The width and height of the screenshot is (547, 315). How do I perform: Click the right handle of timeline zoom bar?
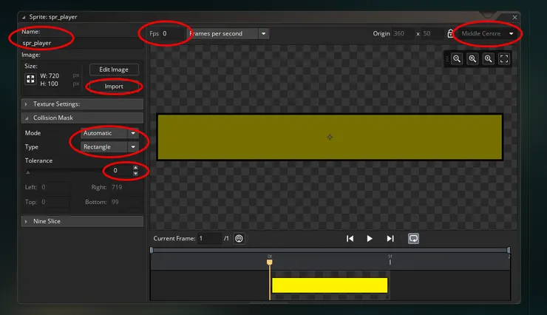pos(509,250)
